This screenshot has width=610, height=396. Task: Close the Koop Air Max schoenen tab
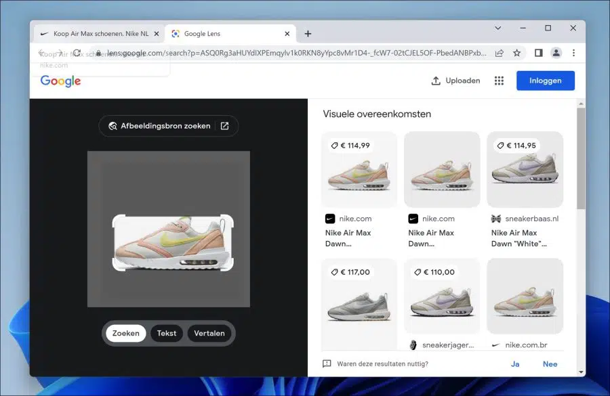click(157, 34)
